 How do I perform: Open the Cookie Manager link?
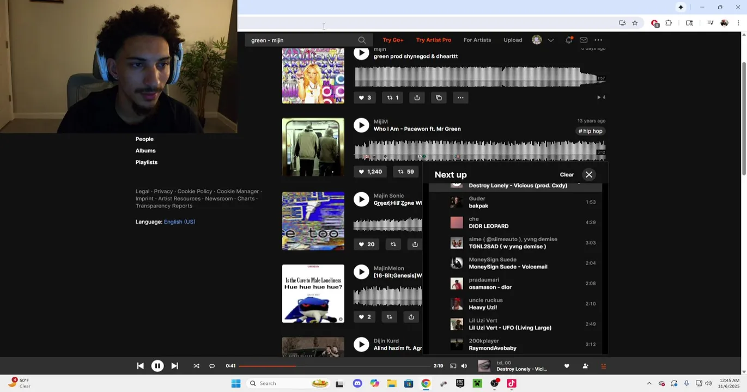tap(238, 191)
